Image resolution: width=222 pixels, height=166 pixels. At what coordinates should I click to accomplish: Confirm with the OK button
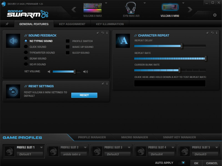pyautogui.click(x=196, y=163)
